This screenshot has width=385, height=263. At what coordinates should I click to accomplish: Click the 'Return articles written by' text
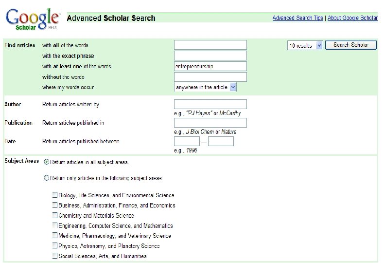[x=70, y=104]
